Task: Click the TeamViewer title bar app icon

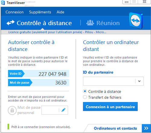Action: pos(3,3)
